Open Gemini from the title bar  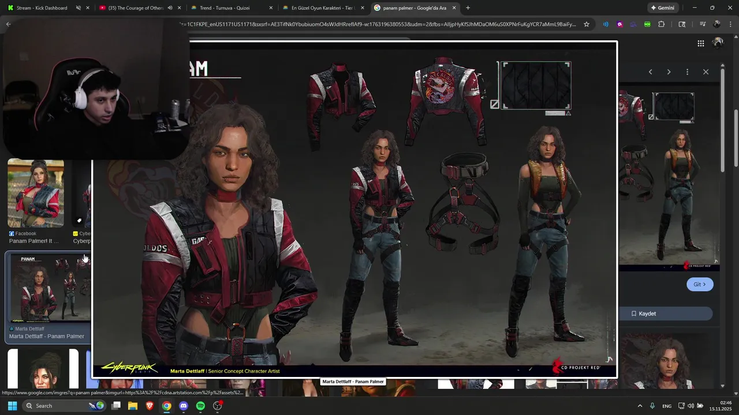[662, 8]
